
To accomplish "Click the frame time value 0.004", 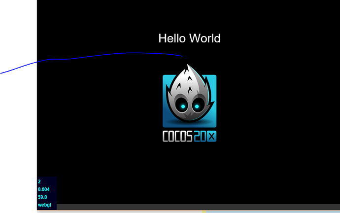I will click(x=44, y=189).
